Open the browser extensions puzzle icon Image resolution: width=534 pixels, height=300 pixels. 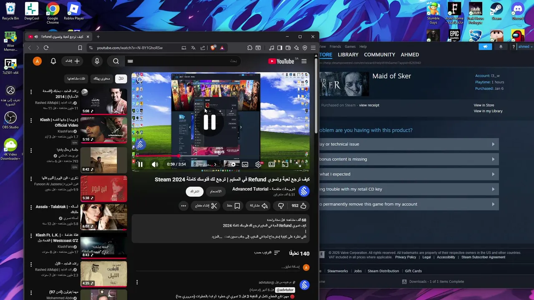249,48
